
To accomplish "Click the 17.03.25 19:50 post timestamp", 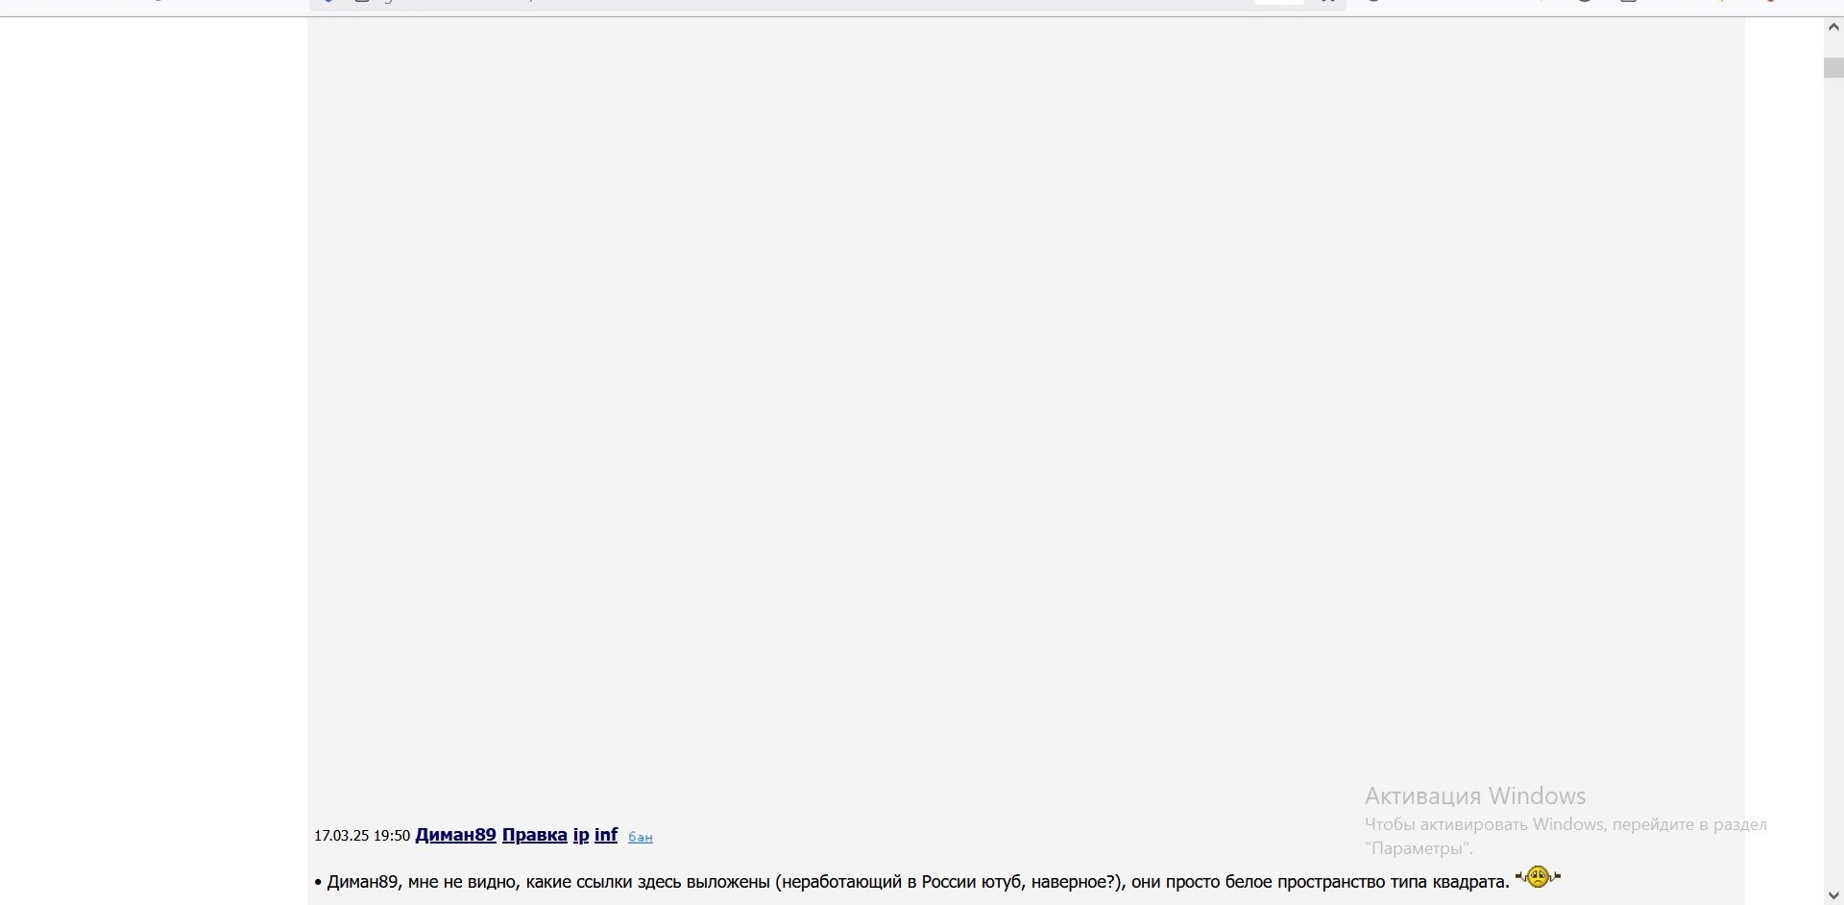I will (362, 836).
